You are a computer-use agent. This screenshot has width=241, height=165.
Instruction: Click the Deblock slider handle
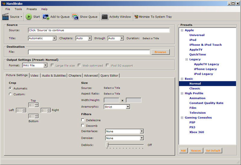pyautogui.click(x=107, y=145)
